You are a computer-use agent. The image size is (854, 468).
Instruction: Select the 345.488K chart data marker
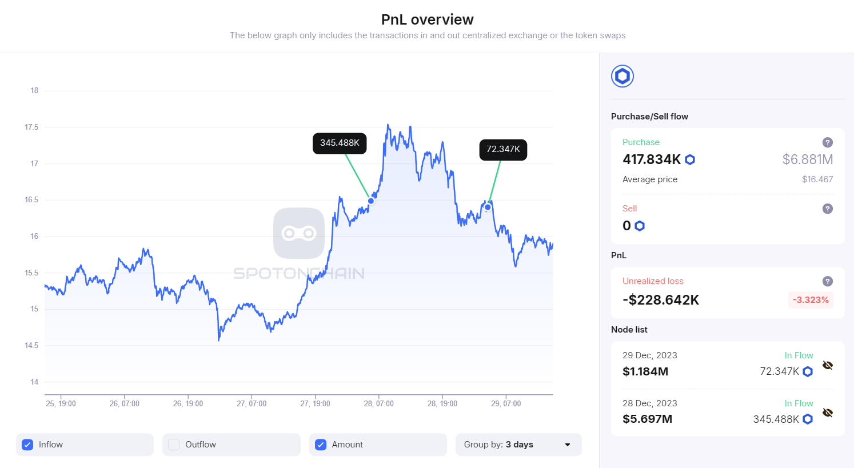(x=370, y=201)
